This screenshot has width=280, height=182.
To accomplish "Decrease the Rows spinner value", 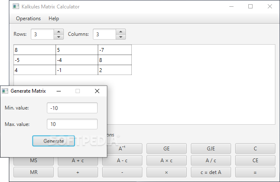I will point(59,37).
